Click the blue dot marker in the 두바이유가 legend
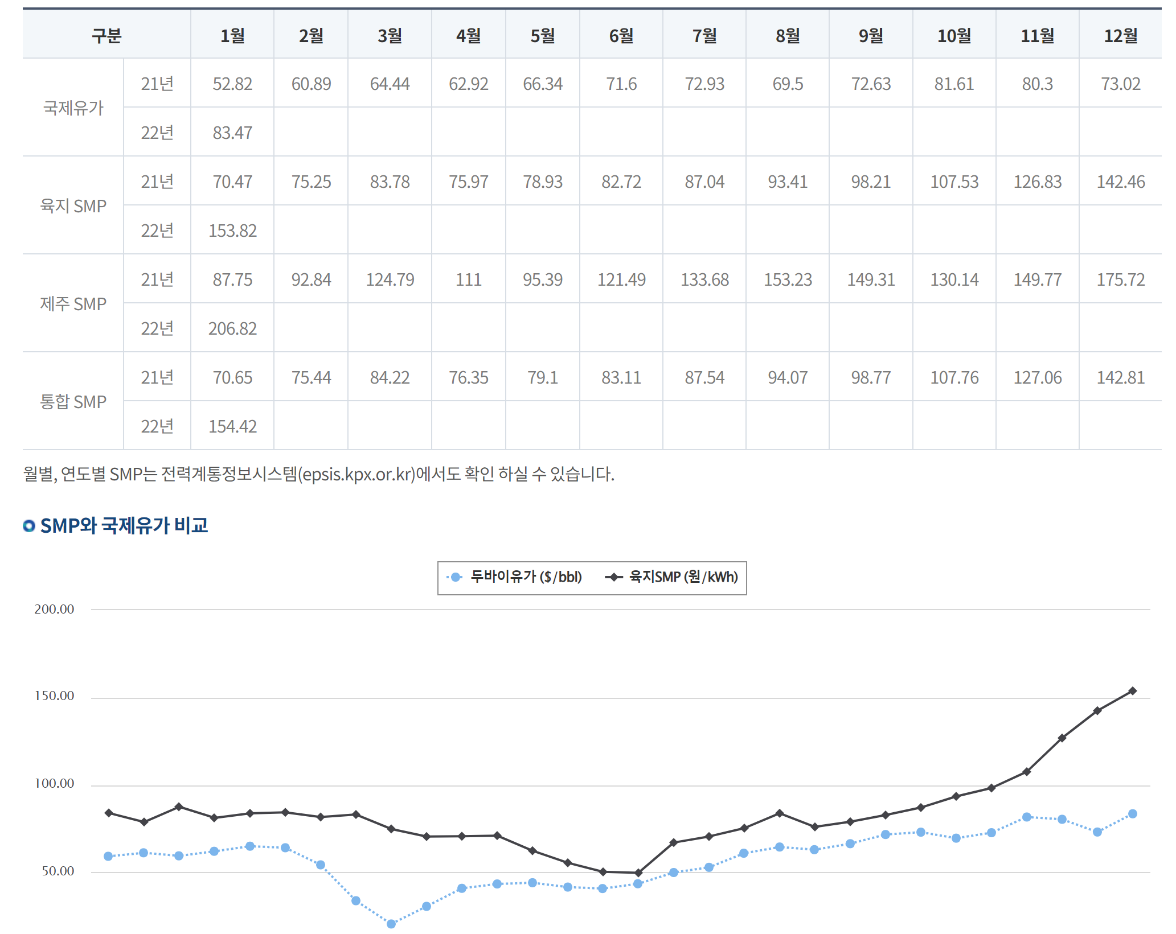The image size is (1176, 934). click(455, 577)
